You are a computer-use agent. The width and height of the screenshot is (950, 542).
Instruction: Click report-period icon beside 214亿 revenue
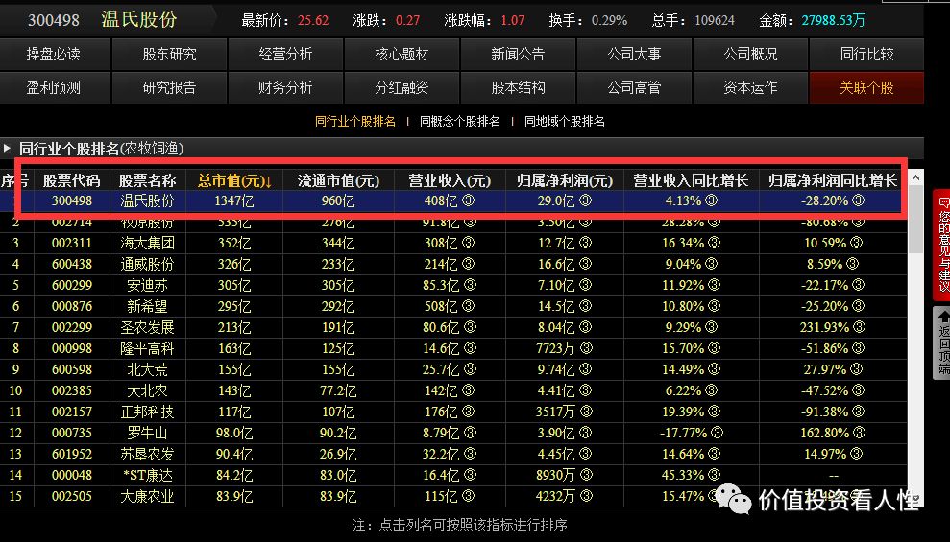tap(469, 265)
